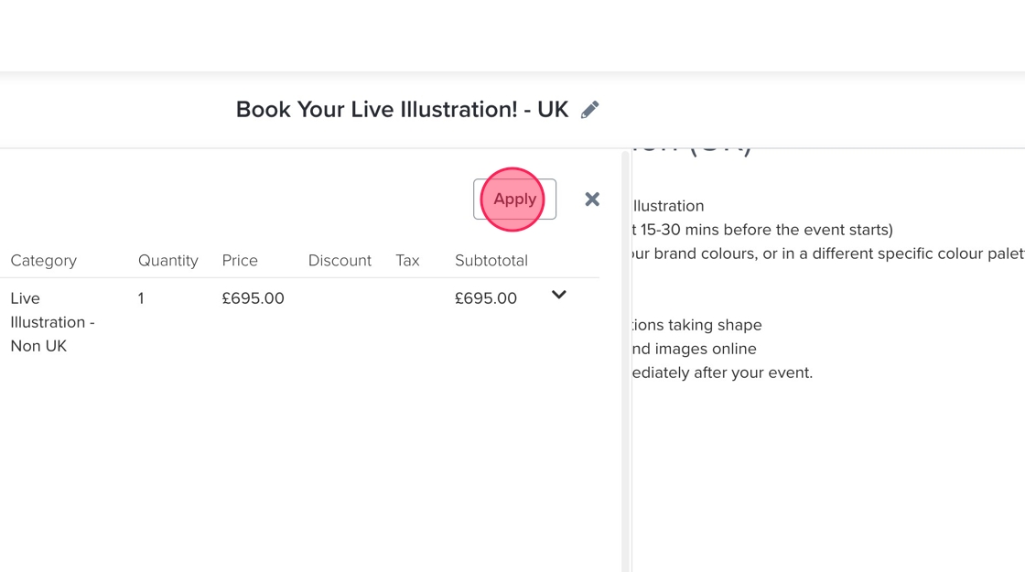
Task: Click the 'images online' text line
Action: pyautogui.click(x=694, y=349)
